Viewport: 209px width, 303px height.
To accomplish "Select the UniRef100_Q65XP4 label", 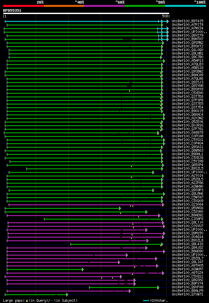I will click(187, 165).
